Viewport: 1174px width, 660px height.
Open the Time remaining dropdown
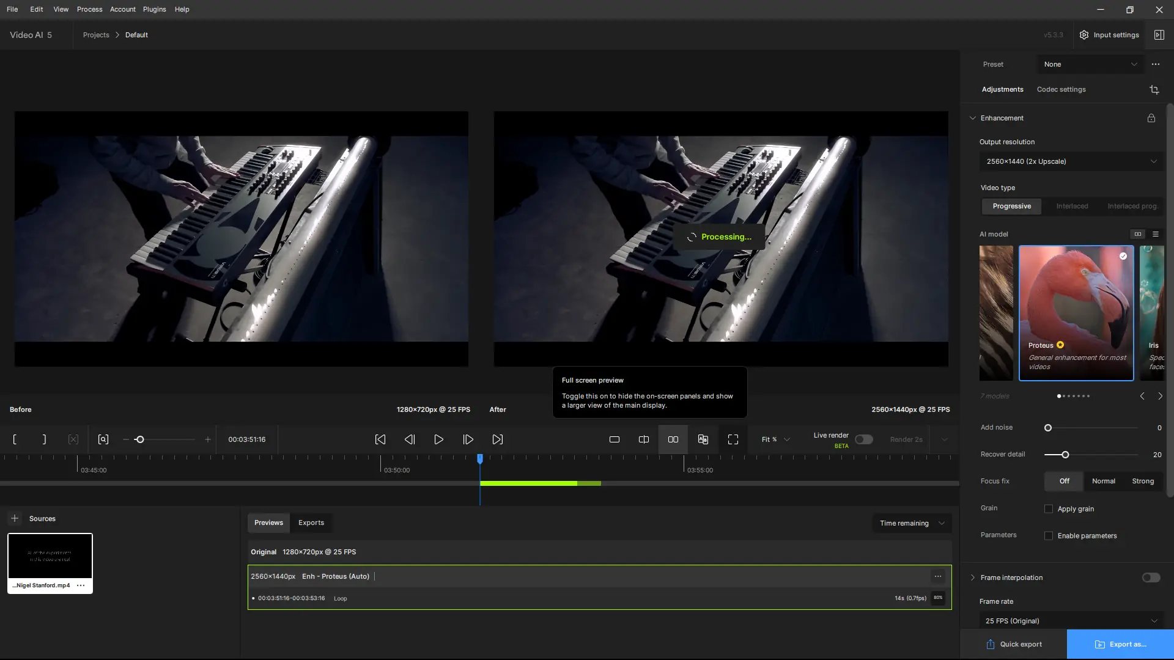pos(911,523)
